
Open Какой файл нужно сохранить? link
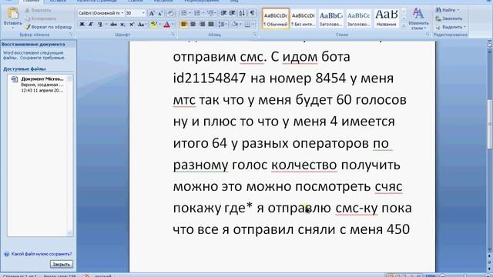pos(42,254)
